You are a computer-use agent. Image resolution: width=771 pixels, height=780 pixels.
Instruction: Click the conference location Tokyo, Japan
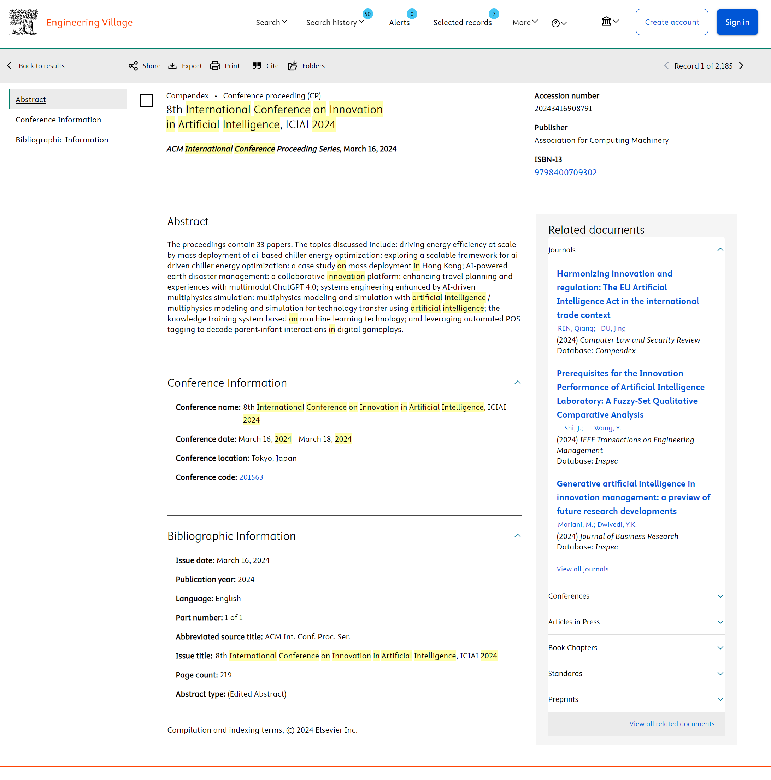pos(274,458)
